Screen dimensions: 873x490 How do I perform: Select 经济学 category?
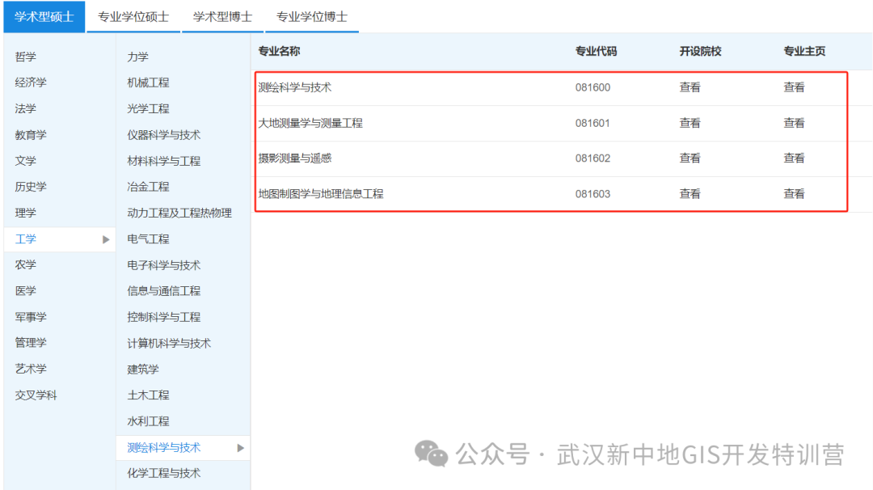tap(31, 82)
